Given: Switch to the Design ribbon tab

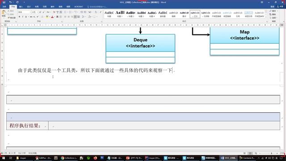Looking at the screenshot, I should [29, 7].
